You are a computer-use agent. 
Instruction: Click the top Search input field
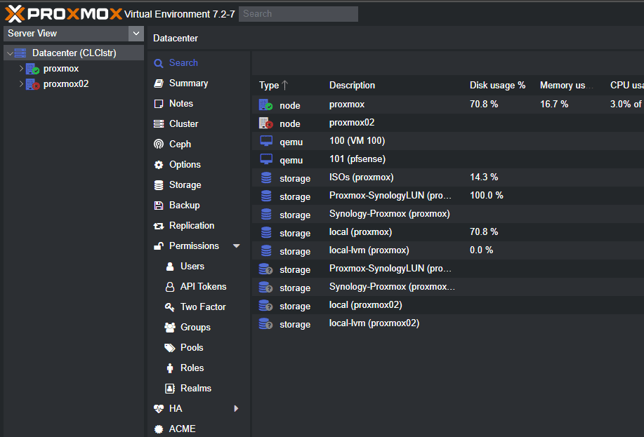(x=298, y=14)
